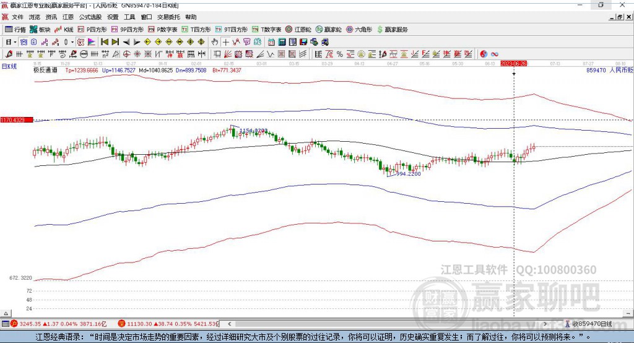Jump to last bar with skip-end icon

(x=115, y=42)
